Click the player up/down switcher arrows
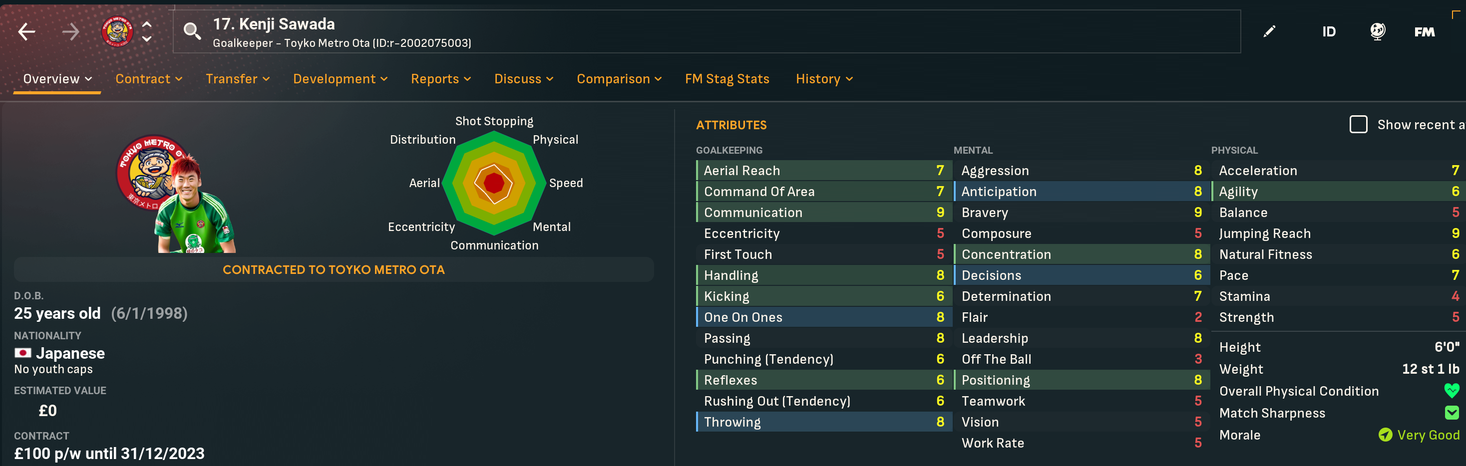This screenshot has width=1466, height=466. click(x=147, y=32)
